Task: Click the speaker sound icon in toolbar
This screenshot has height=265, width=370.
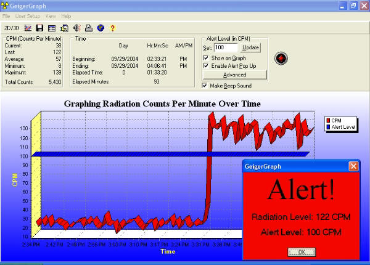Action: pos(76,28)
